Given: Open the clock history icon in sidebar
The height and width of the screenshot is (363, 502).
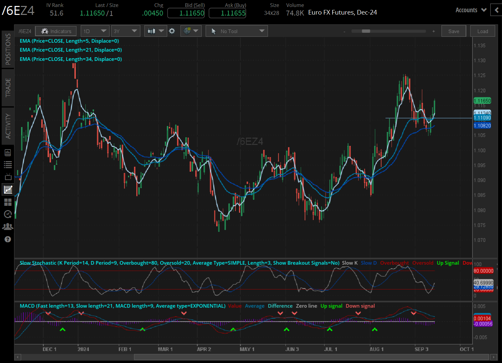Looking at the screenshot, I should (8, 214).
